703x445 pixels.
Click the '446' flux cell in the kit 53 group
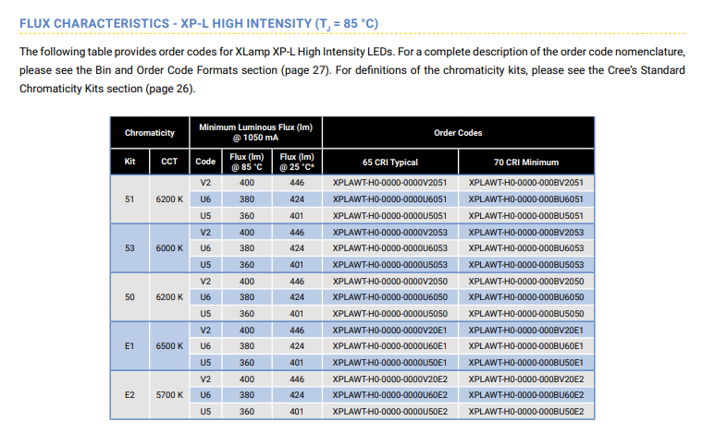coord(297,233)
